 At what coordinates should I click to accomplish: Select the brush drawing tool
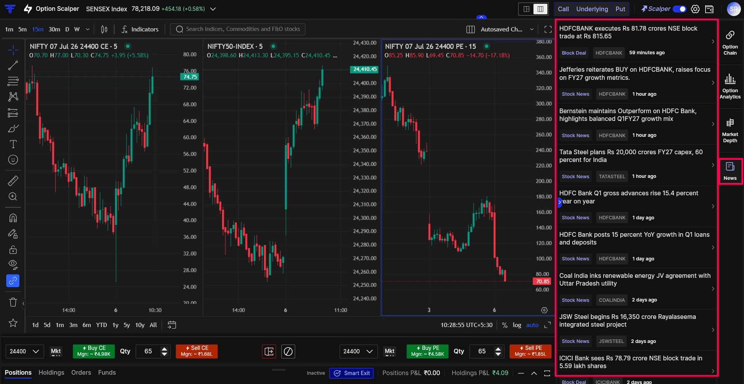click(13, 128)
